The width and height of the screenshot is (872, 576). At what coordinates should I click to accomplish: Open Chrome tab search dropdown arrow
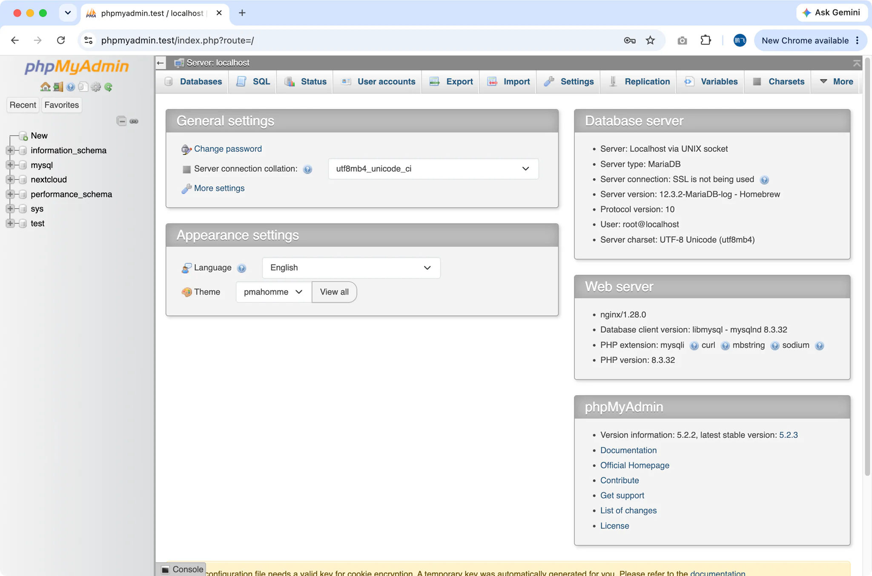tap(68, 13)
